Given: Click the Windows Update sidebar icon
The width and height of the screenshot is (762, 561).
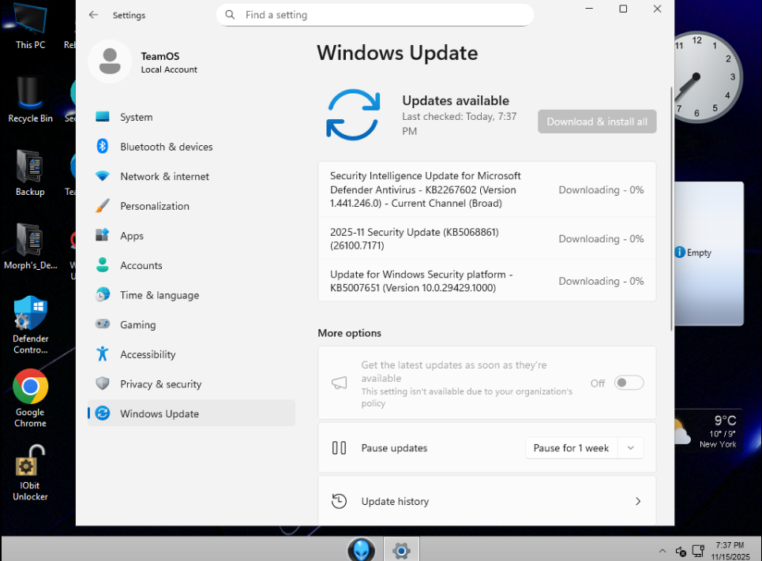Looking at the screenshot, I should coord(103,413).
